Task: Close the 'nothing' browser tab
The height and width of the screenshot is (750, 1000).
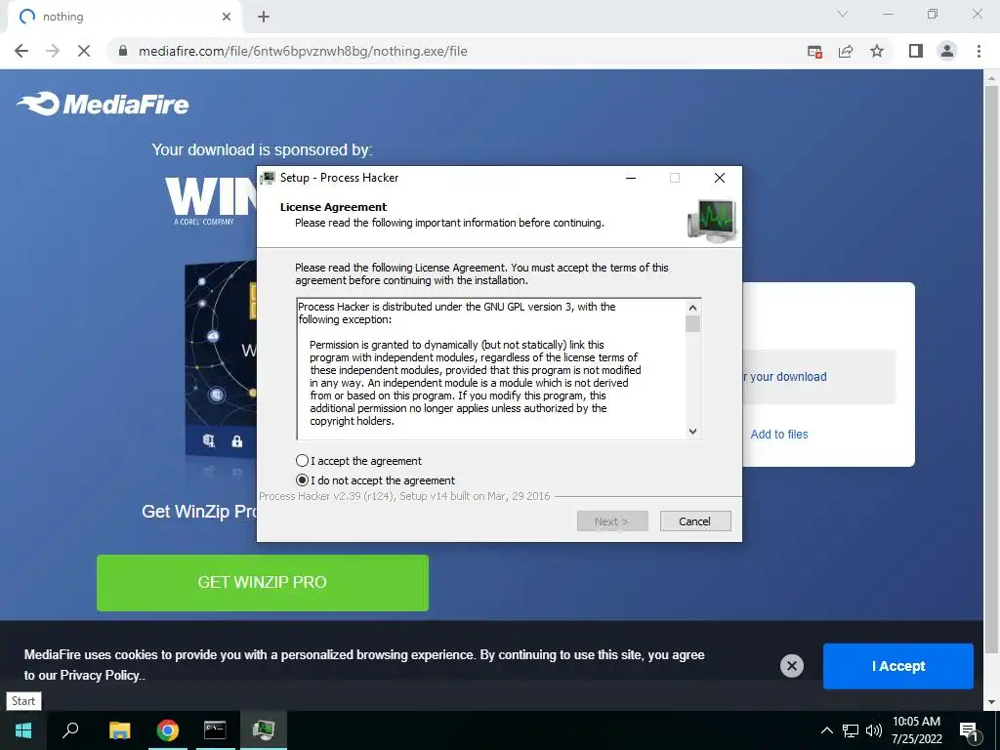Action: tap(227, 17)
